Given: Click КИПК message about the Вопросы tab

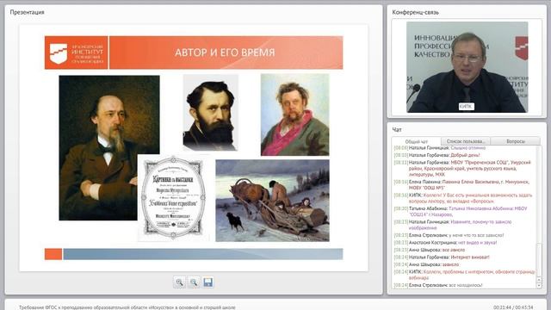Looking at the screenshot, I should 463,198.
